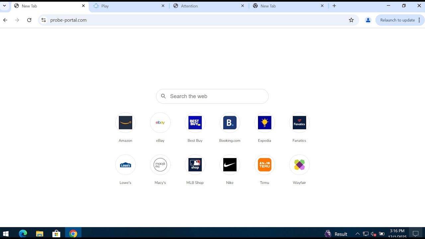Open the Expedia shortcut icon
Viewport: 425px width, 239px height.
tap(265, 123)
